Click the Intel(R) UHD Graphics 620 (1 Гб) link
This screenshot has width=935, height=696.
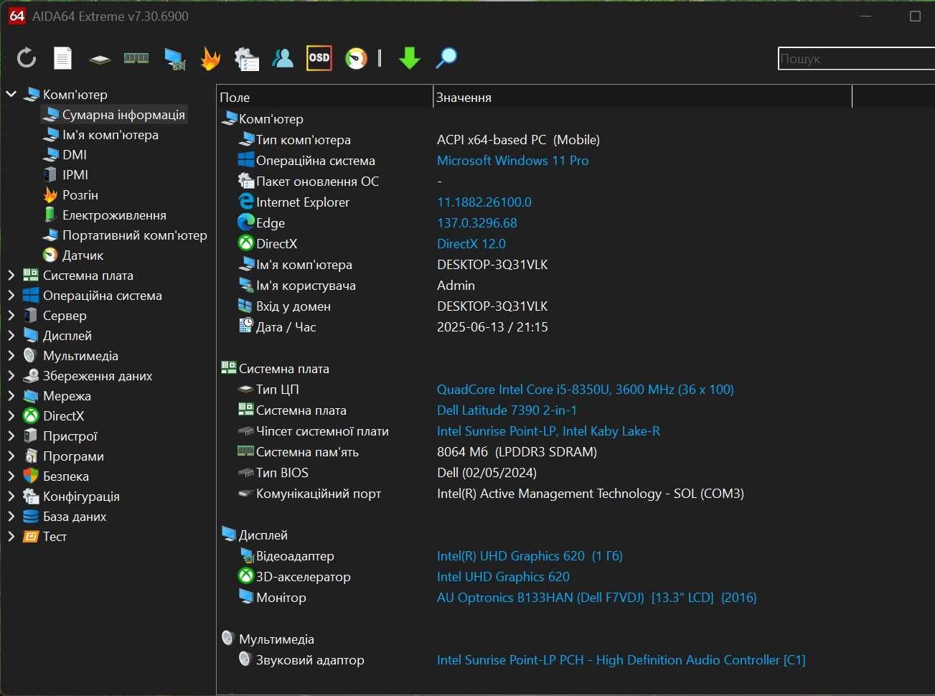click(530, 555)
